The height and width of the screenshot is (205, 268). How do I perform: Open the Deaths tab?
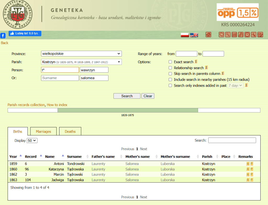click(x=70, y=132)
